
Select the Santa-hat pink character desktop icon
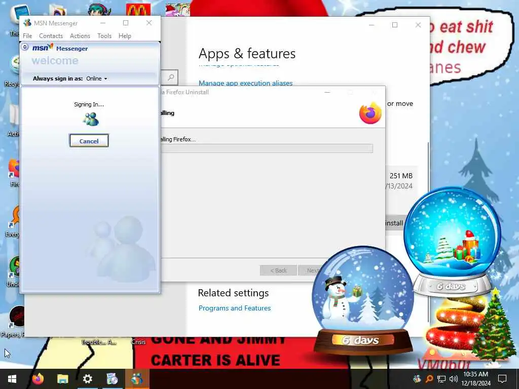click(178, 10)
